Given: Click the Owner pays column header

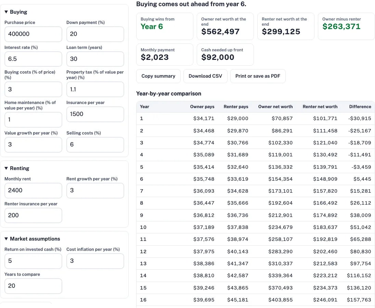Looking at the screenshot, I should [x=202, y=107].
